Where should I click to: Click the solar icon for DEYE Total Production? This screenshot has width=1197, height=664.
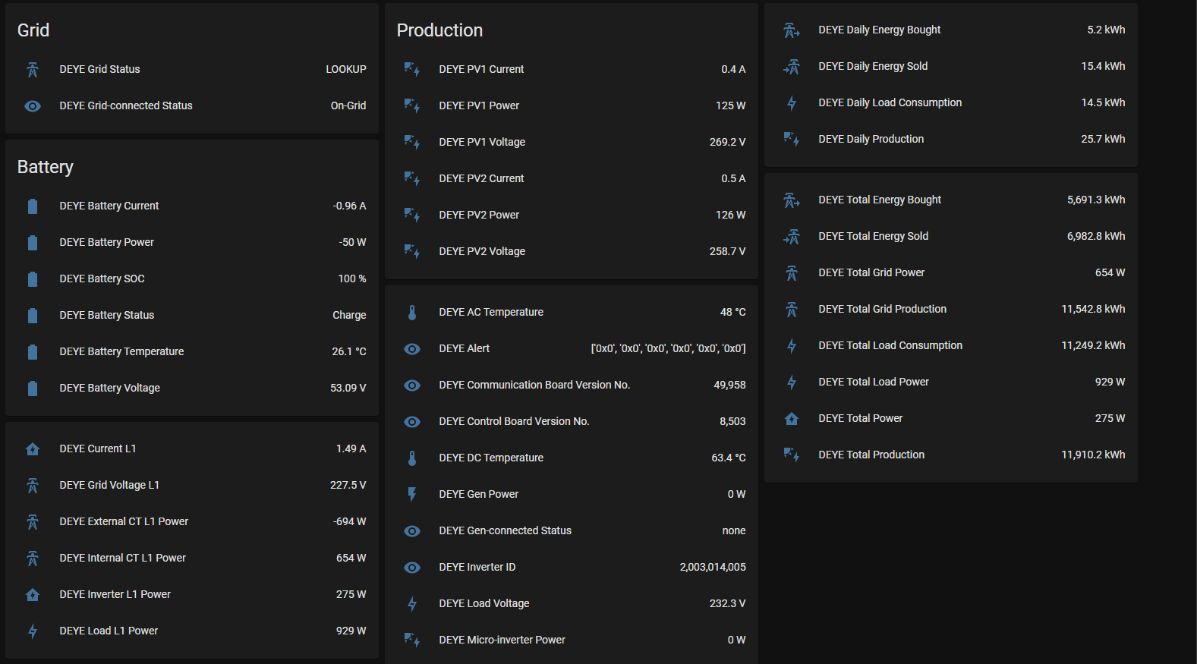tap(792, 455)
